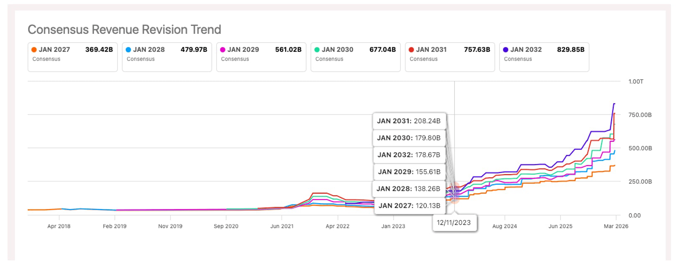676x270 pixels.
Task: Click the JAN 2031: 208.24B tooltip
Action: tap(409, 121)
